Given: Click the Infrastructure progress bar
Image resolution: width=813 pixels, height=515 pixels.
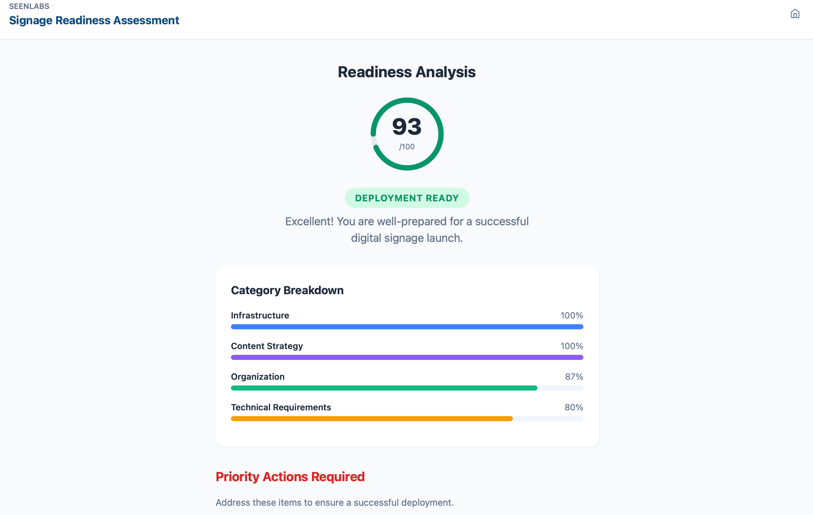Looking at the screenshot, I should click(x=407, y=326).
